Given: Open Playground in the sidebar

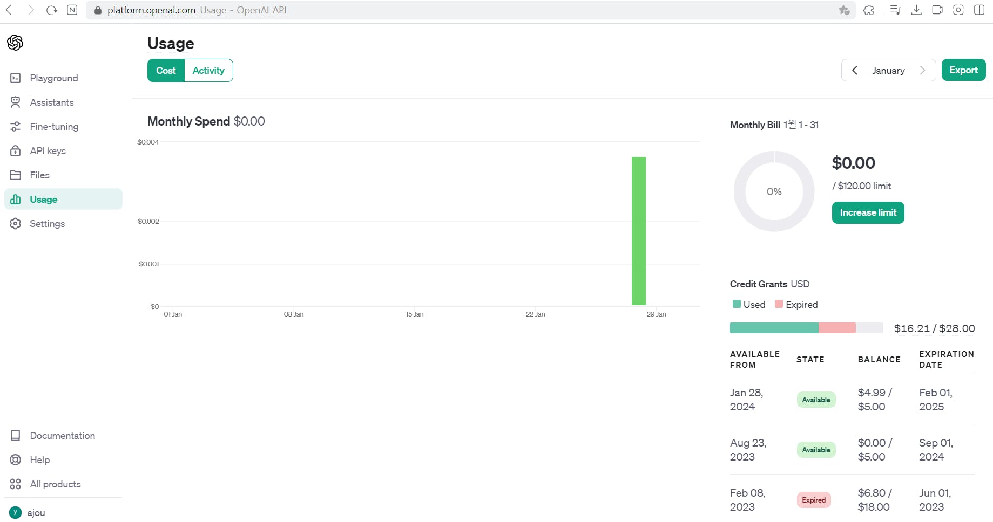Looking at the screenshot, I should click(63, 78).
